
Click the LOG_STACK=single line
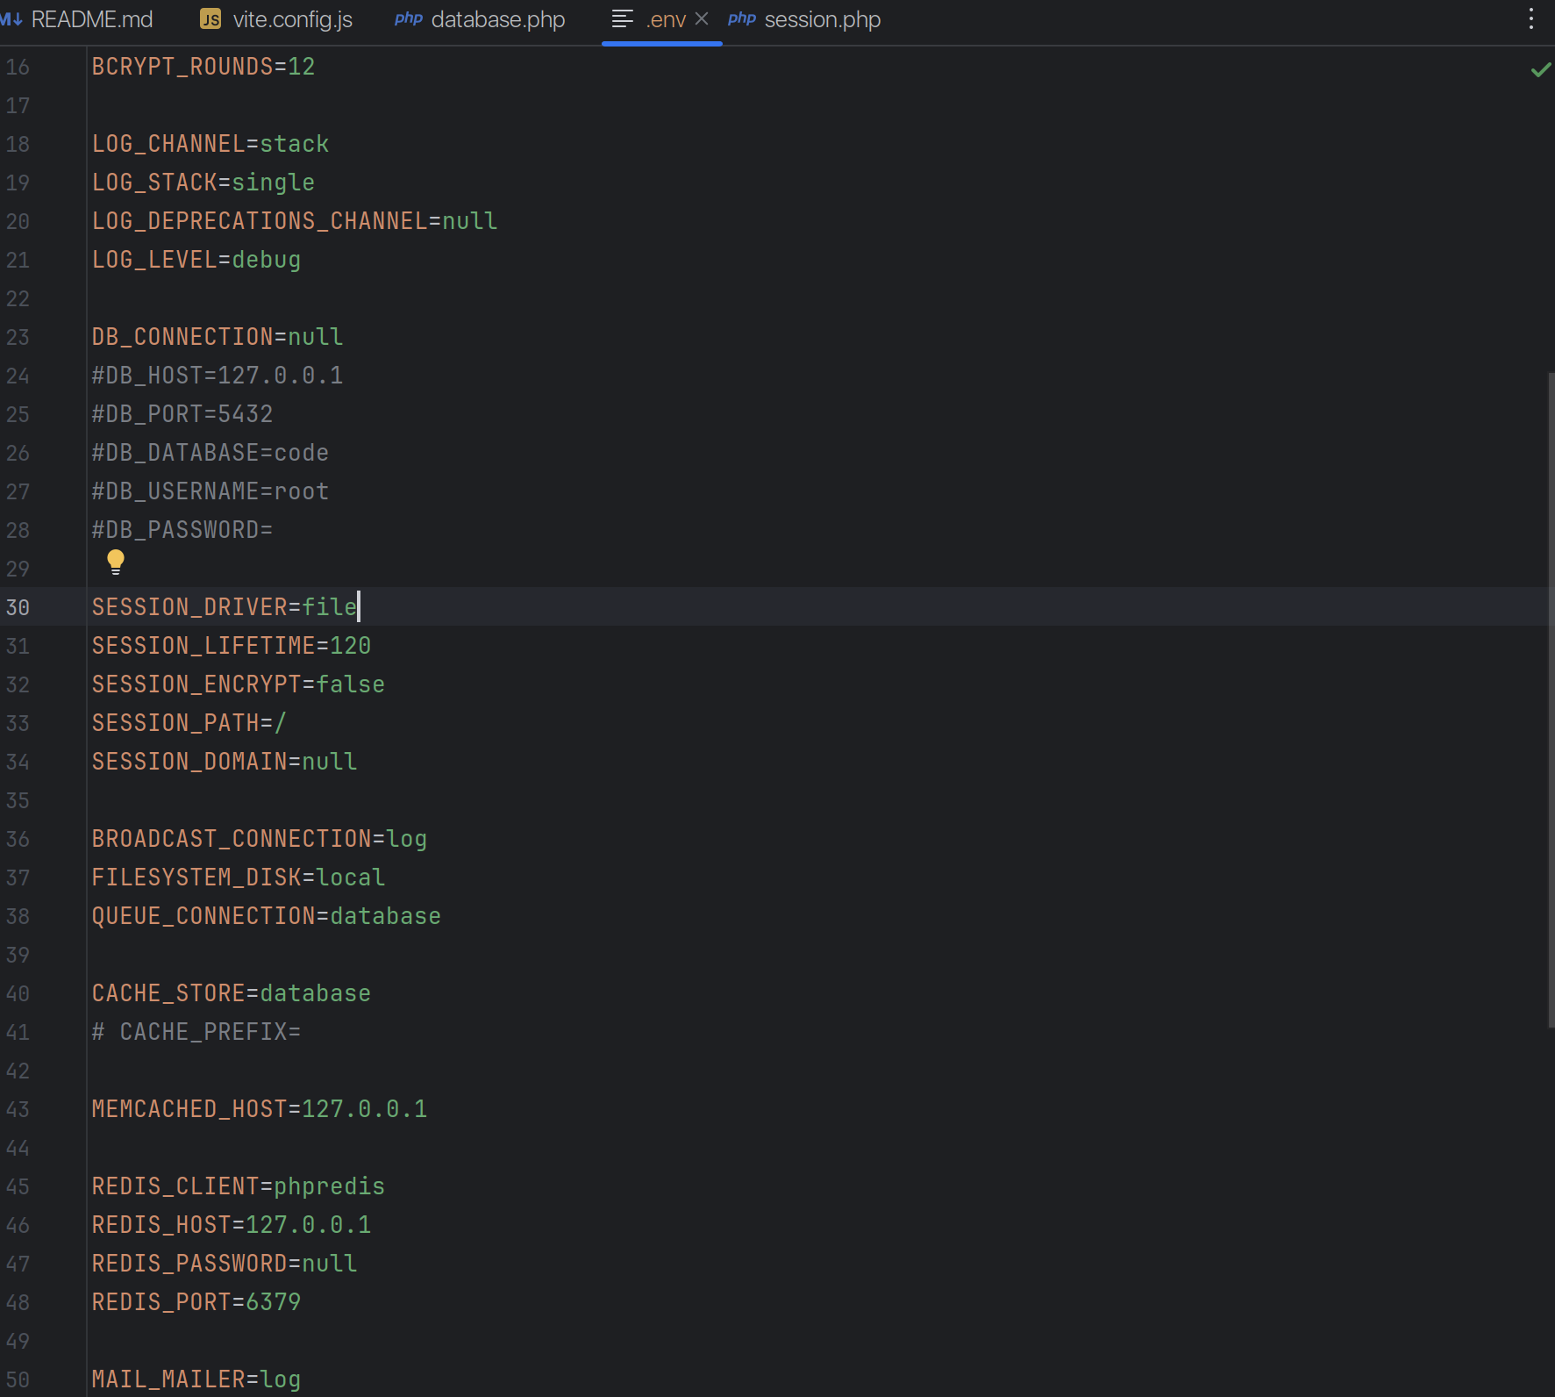tap(203, 183)
